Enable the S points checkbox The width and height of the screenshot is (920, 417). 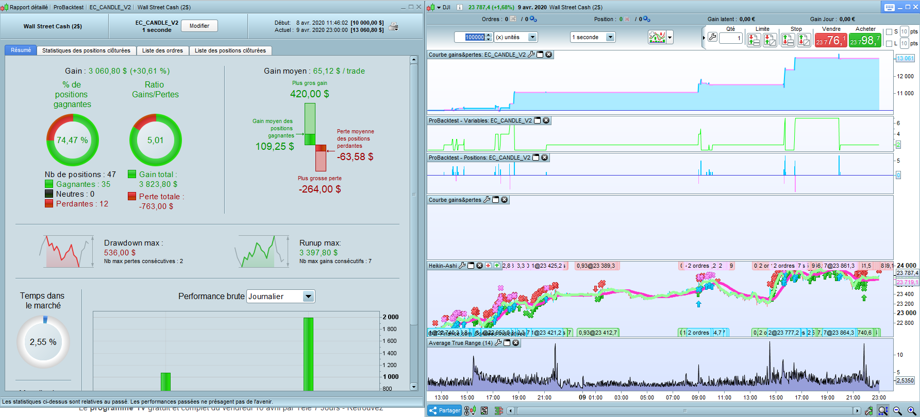(x=889, y=32)
